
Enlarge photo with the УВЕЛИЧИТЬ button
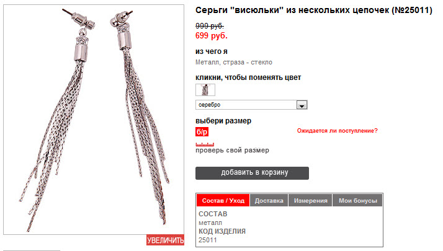point(165,240)
